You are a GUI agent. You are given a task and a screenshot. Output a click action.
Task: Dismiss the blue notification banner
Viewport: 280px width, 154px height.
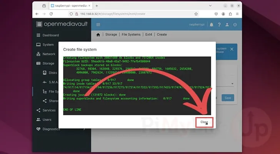pyautogui.click(x=232, y=49)
